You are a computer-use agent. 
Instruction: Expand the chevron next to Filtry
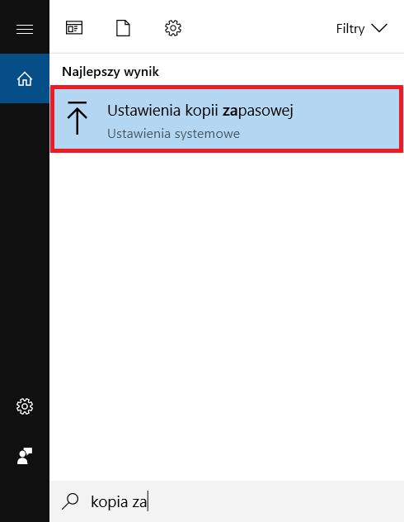coord(379,28)
